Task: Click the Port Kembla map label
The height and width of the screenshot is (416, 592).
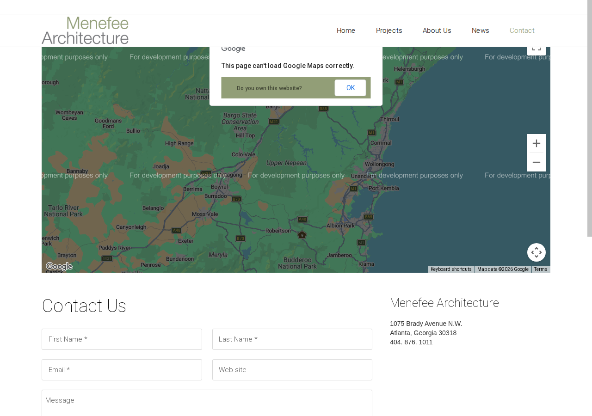Action: click(x=384, y=188)
